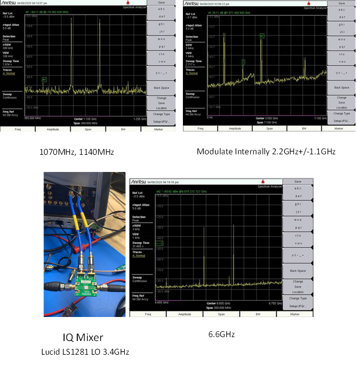Select marker box at 1.105 GHz center spectrum
This screenshot has width=357, height=366.
(44, 79)
